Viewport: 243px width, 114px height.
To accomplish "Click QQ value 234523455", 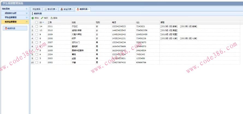I will point(142,35).
